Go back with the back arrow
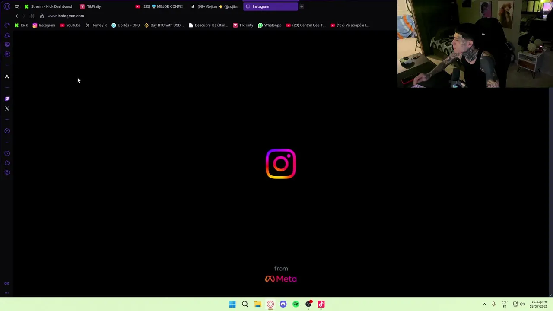Screen dimensions: 553x311 pos(17,16)
